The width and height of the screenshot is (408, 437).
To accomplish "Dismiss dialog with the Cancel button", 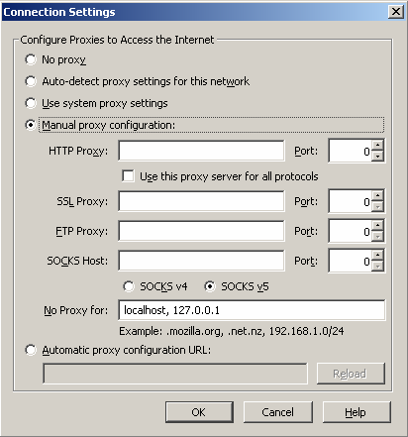I will coord(278,412).
